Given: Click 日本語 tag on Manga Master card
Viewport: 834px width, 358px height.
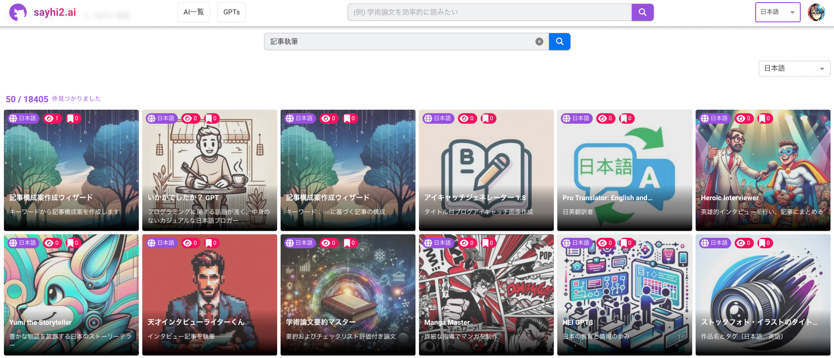Looking at the screenshot, I should (x=438, y=243).
